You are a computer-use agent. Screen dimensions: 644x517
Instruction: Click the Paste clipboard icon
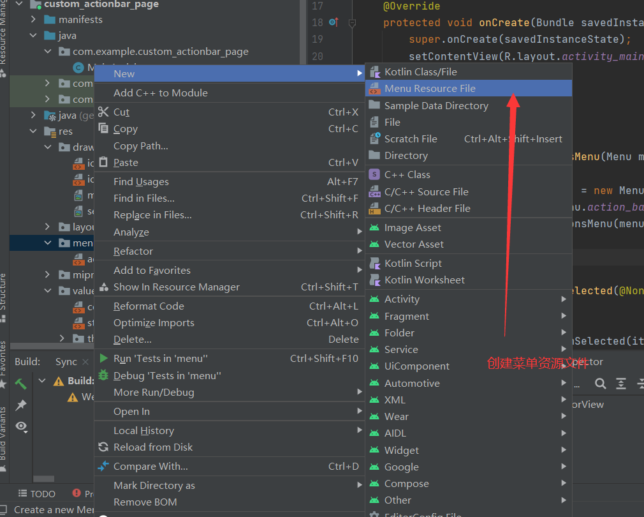click(103, 162)
